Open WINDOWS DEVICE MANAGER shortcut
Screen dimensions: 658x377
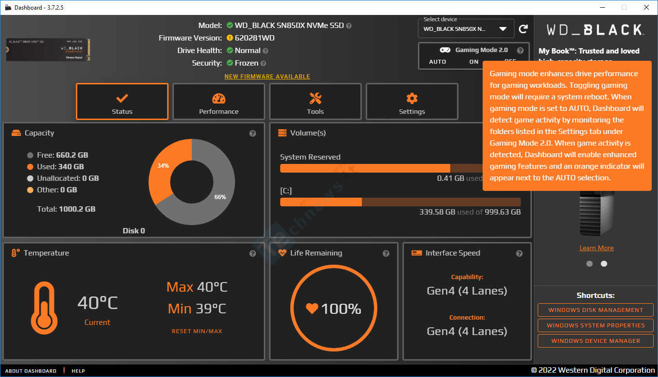coord(596,341)
